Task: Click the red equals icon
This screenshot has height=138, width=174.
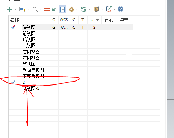Action: [47, 9]
